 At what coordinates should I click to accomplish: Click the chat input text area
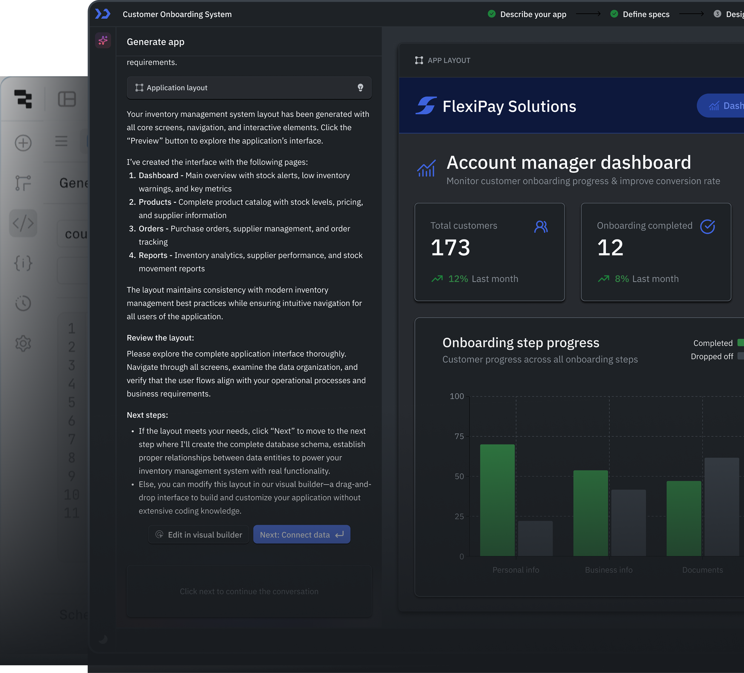249,591
